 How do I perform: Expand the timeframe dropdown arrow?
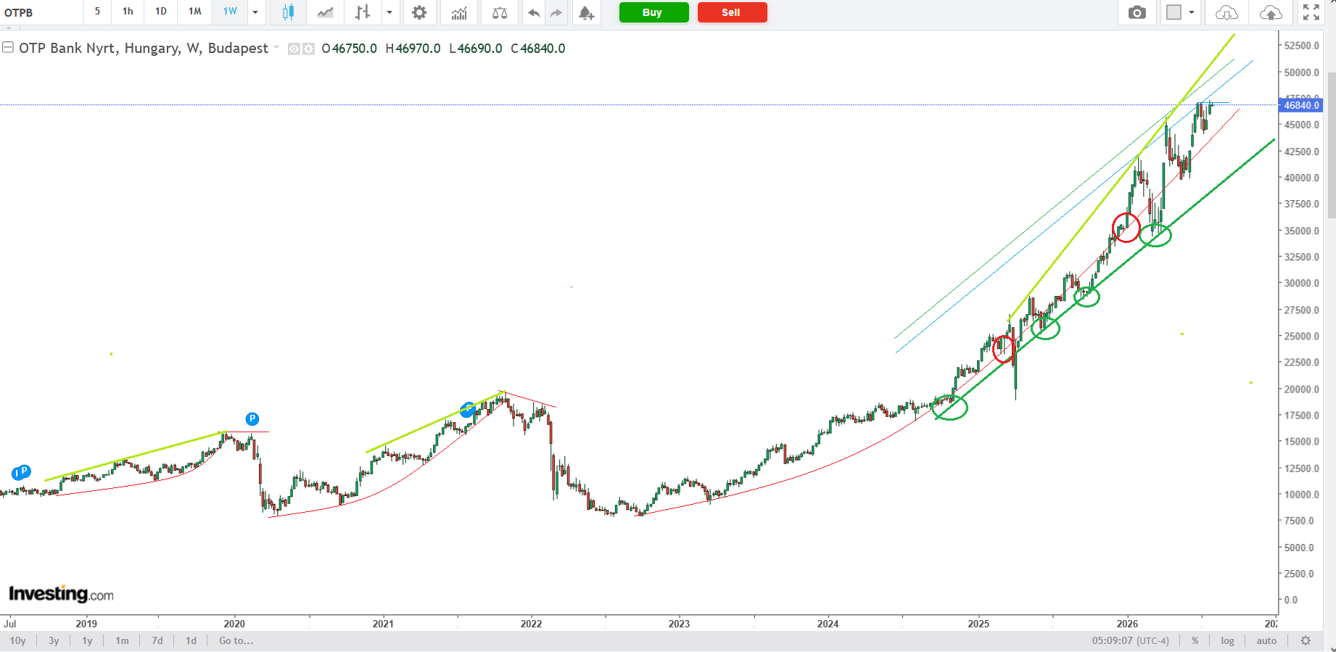click(255, 12)
